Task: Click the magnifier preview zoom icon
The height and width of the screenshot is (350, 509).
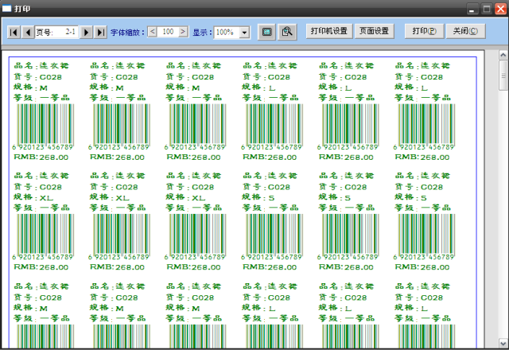Action: coord(287,32)
